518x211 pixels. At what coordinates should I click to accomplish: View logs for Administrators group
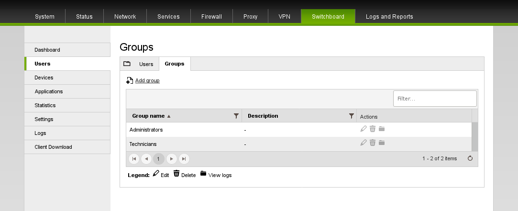click(382, 129)
